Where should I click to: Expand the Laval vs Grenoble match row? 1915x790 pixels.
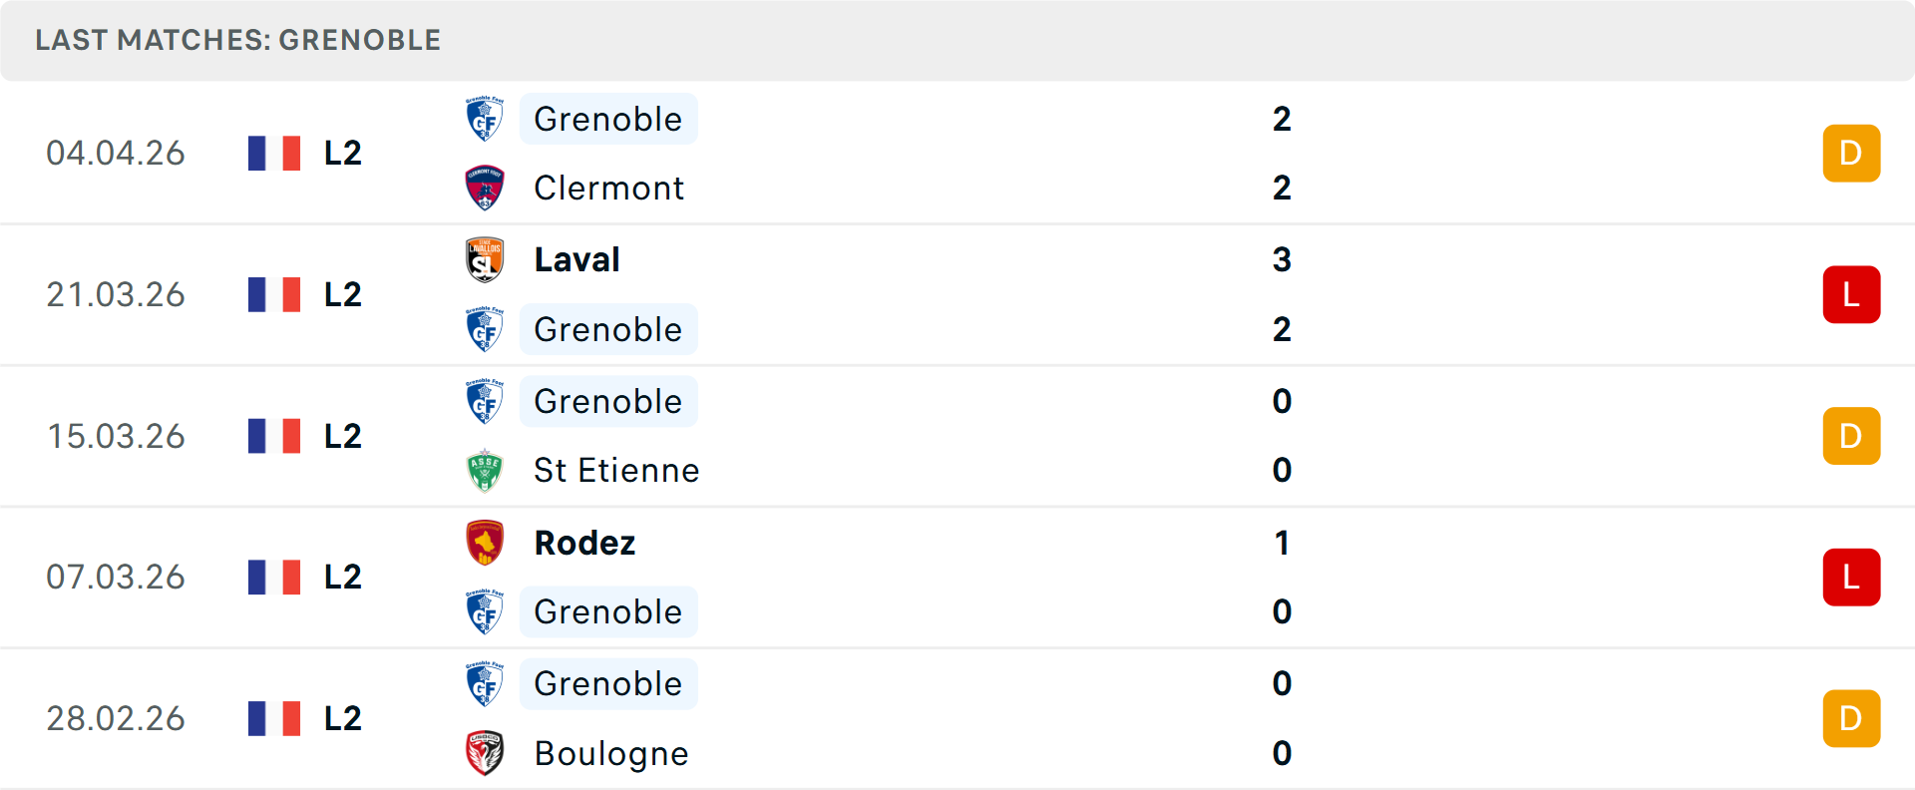coord(957,294)
